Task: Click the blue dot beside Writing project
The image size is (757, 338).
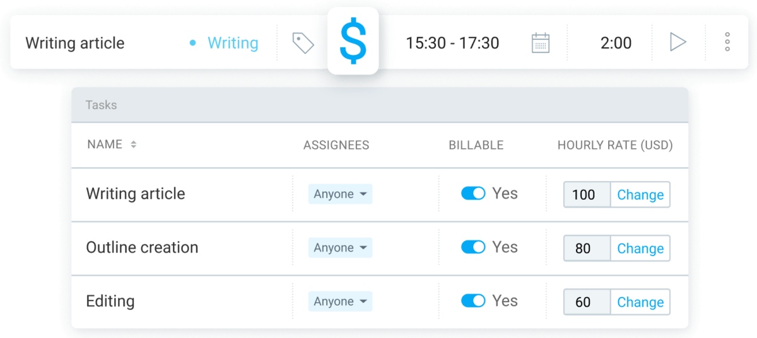Action: tap(192, 43)
